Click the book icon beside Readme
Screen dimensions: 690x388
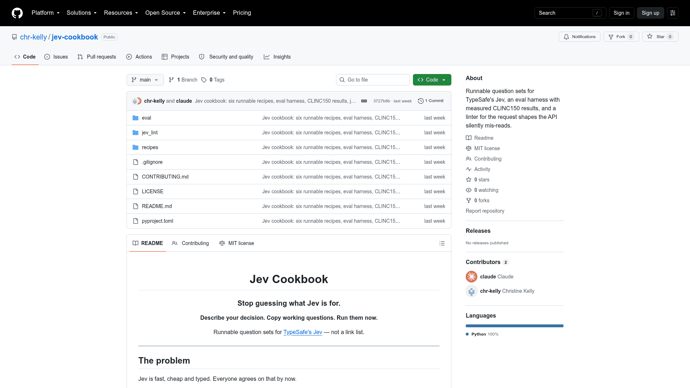469,138
